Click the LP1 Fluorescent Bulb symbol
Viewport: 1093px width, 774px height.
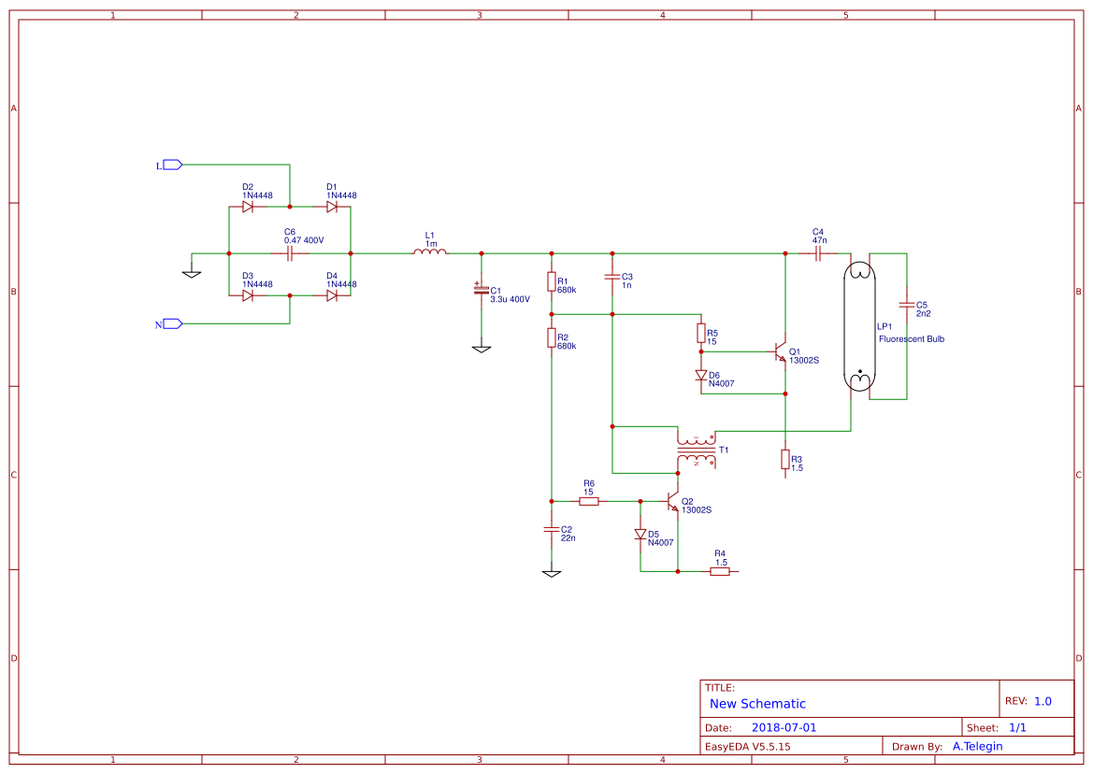(857, 327)
